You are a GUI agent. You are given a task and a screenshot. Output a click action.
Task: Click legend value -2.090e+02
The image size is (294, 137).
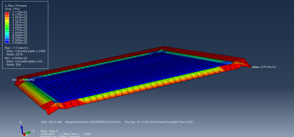pos(19,35)
